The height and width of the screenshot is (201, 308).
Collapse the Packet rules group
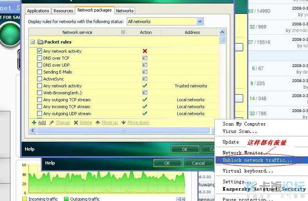pos(33,42)
